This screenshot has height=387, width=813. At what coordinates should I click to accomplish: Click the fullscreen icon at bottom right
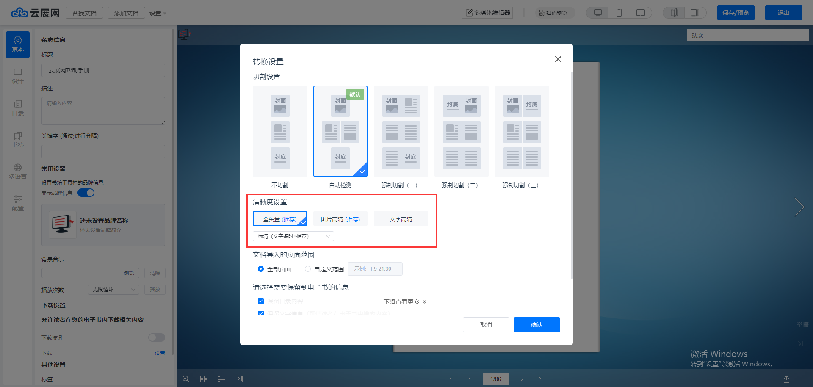(x=804, y=379)
